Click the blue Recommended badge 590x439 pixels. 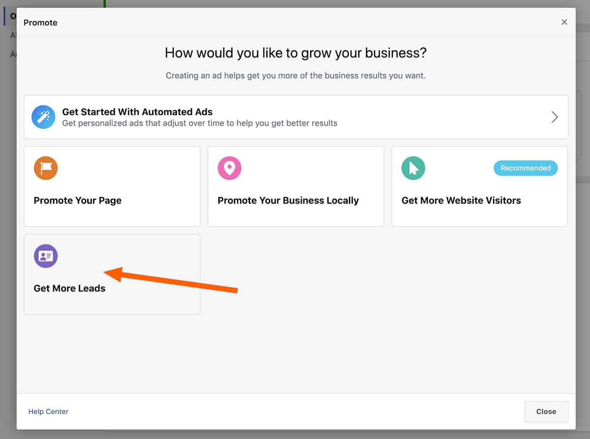(x=526, y=168)
